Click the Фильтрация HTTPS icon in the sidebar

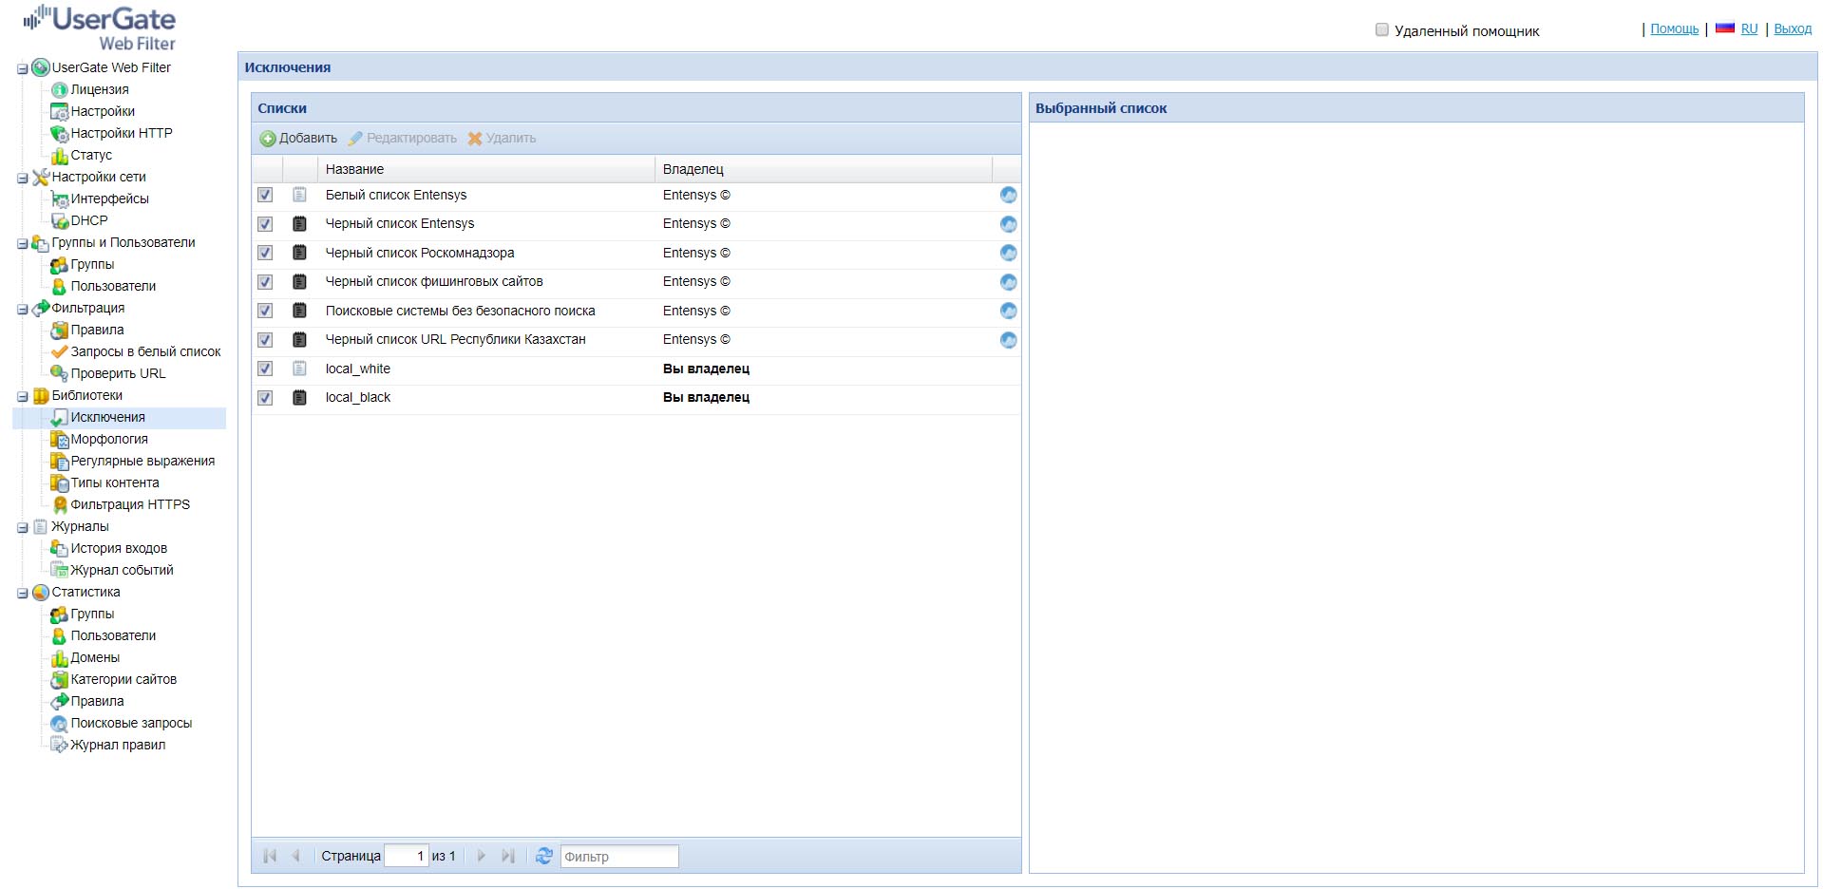click(60, 504)
